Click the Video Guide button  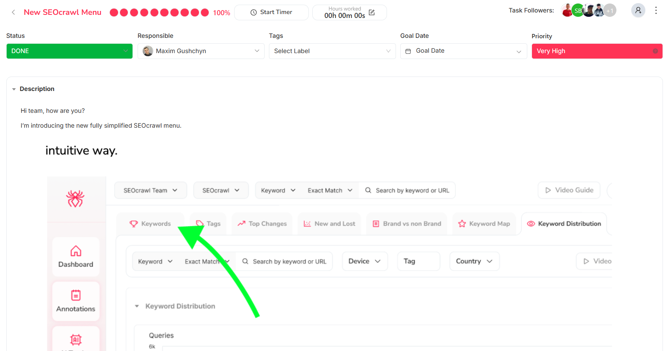pos(569,190)
